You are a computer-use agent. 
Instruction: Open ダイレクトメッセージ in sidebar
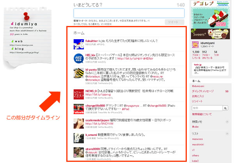pos(203,91)
